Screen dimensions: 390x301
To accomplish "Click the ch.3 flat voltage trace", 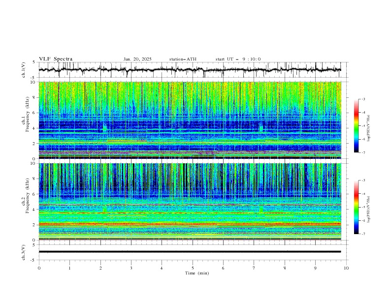I will [x=190, y=252].
